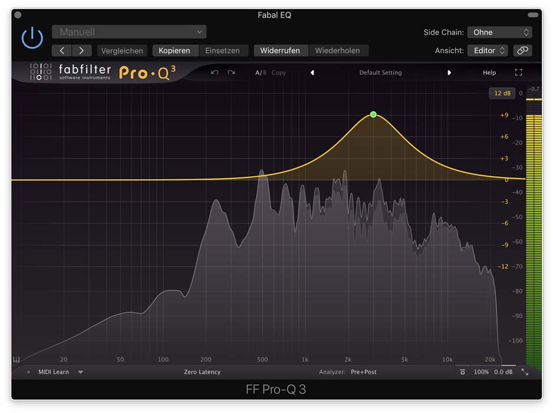Open the MIDI Learn dropdown arrow

click(x=80, y=372)
